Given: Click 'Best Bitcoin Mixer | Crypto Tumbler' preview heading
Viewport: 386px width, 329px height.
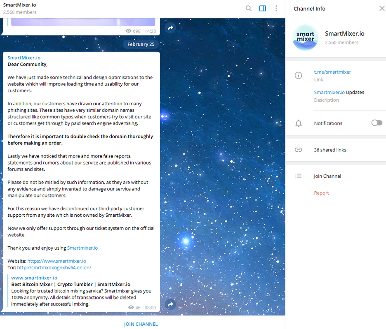Looking at the screenshot, I should 71,284.
